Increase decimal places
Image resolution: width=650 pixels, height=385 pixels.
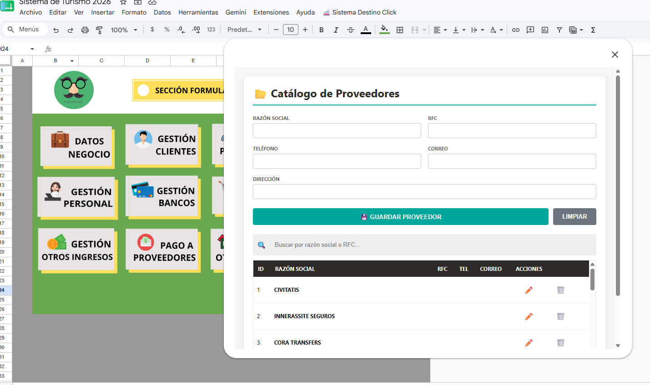[x=196, y=30]
